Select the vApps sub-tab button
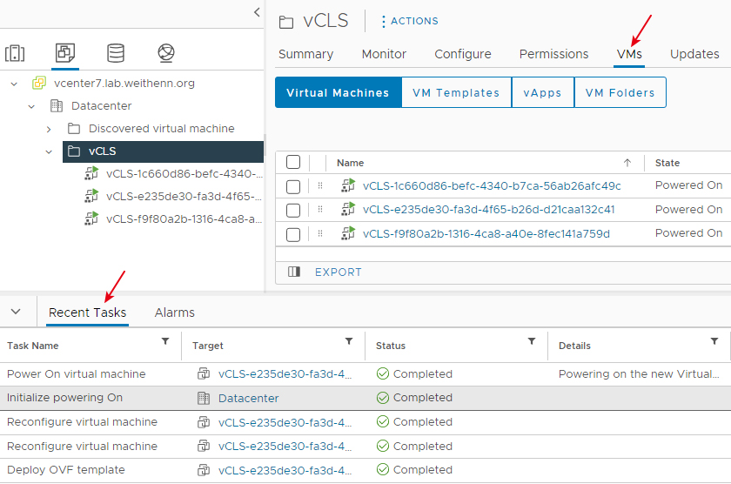This screenshot has width=731, height=484. 543,93
